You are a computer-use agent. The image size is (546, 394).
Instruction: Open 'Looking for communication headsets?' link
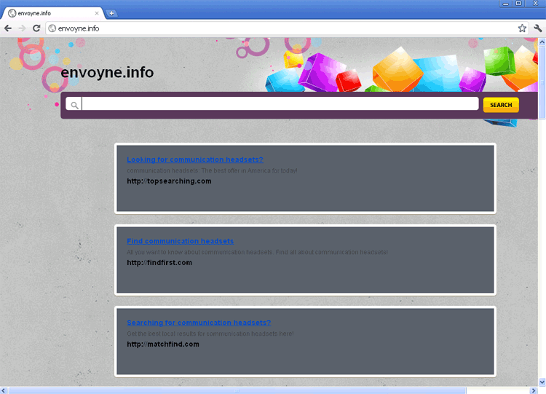[194, 159]
